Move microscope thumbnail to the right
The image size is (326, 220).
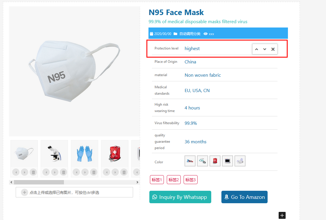[x=55, y=172]
